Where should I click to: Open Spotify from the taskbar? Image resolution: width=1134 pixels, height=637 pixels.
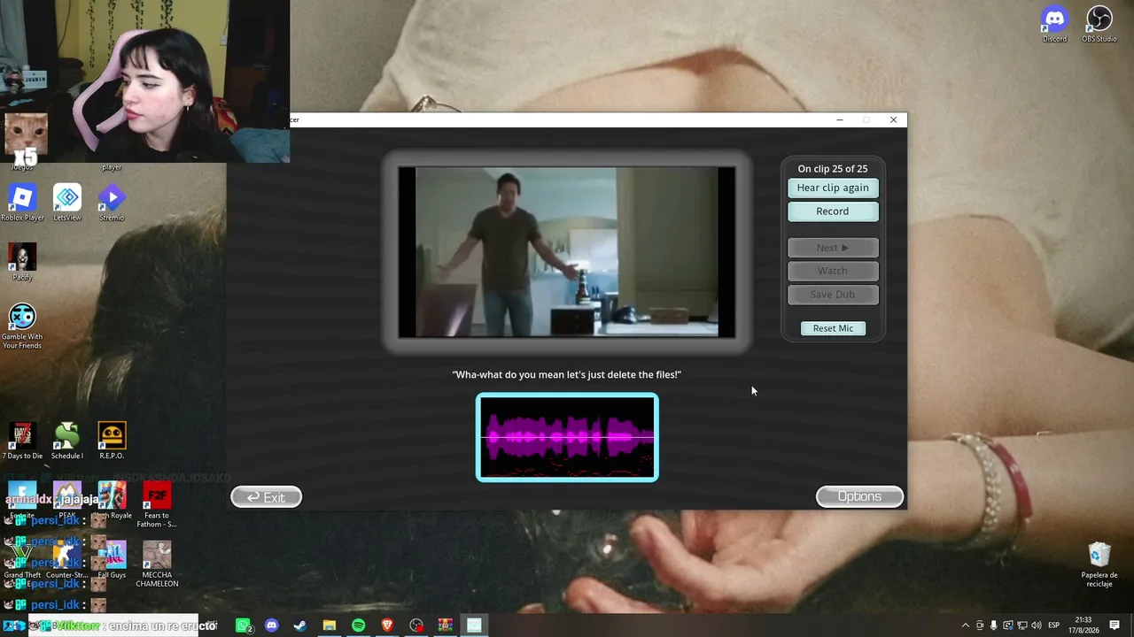click(358, 625)
